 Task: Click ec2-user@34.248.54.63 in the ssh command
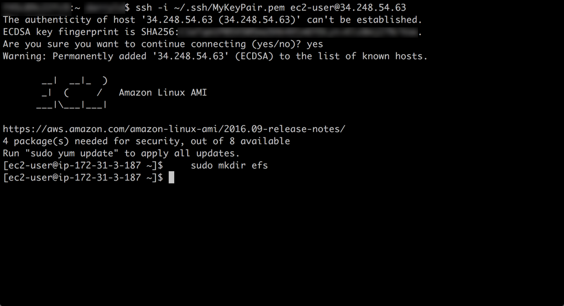348,8
